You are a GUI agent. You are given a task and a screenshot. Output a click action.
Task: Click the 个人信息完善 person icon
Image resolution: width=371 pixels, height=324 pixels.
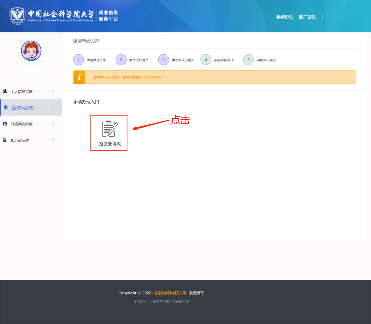(x=5, y=91)
